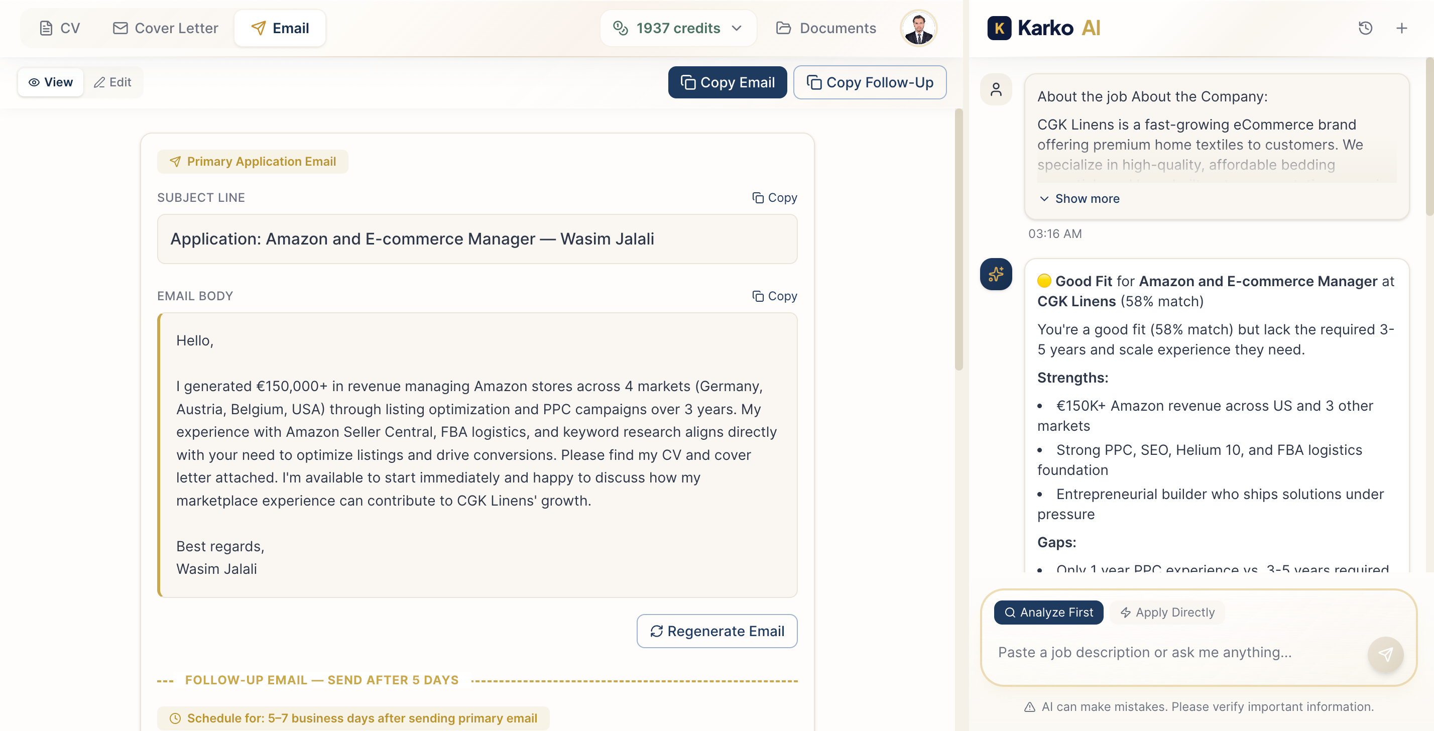Open user profile avatar
The width and height of the screenshot is (1434, 731).
pyautogui.click(x=918, y=28)
